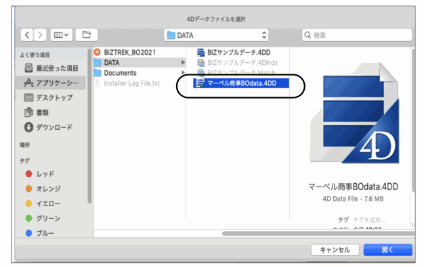Screen dimensions: 424x267
Task: Select the Documents folder row
Action: pos(140,73)
